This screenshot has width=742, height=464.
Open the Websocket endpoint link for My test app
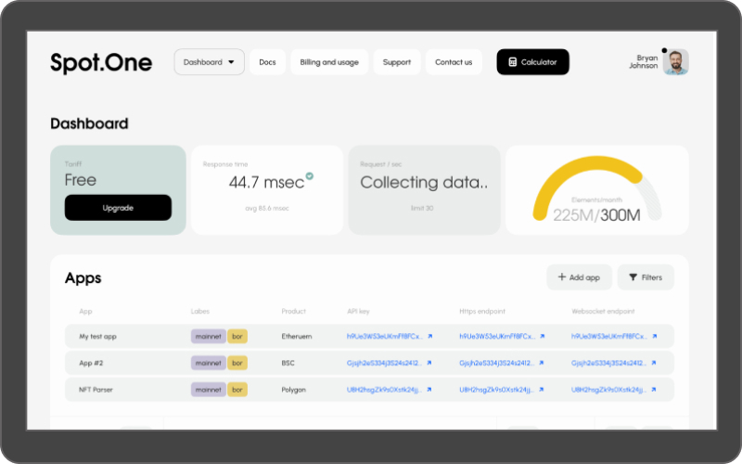(609, 336)
